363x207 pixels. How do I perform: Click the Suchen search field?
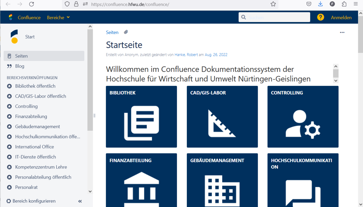(274, 17)
